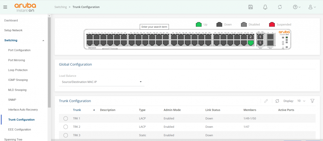Click the TRK 1 LACP type cell
Viewport: 323px width, 141px height.
coord(142,118)
